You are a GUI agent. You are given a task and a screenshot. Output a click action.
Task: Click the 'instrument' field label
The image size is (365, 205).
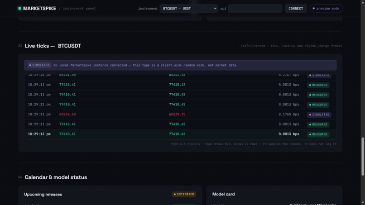(x=148, y=9)
